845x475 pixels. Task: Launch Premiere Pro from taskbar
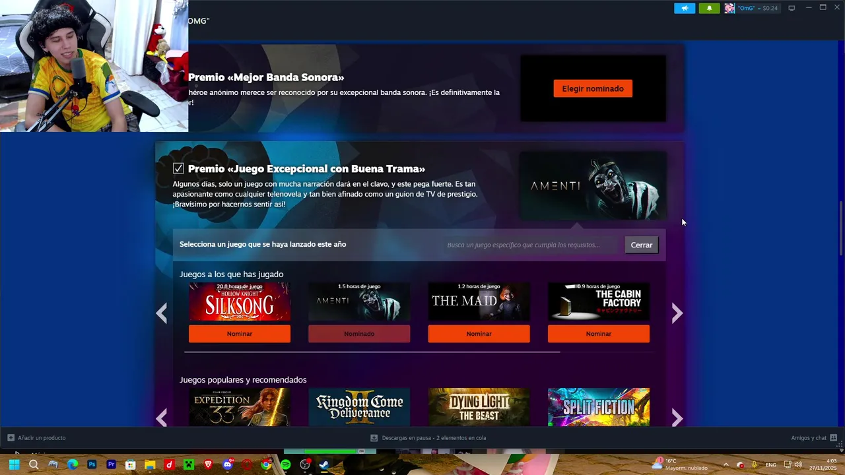coord(111,464)
